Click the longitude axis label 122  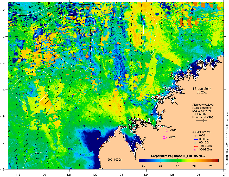[95, 174]
